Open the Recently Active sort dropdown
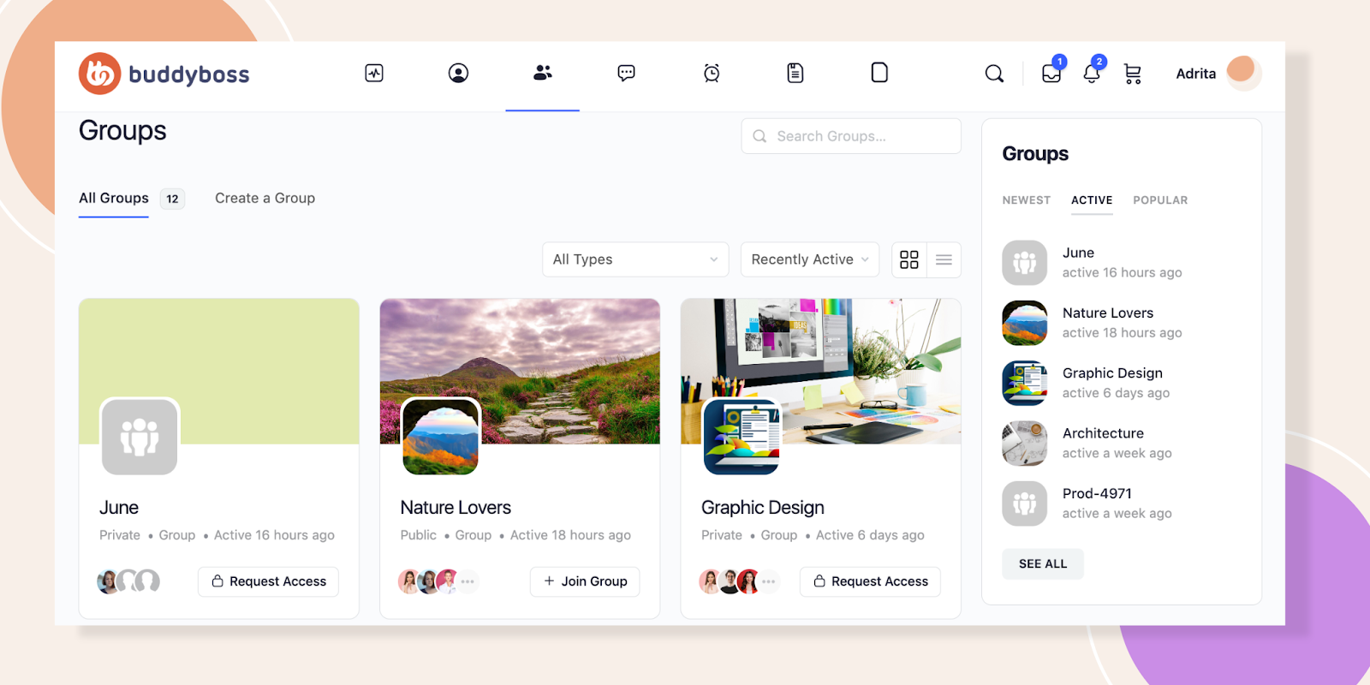The image size is (1370, 685). pos(810,259)
